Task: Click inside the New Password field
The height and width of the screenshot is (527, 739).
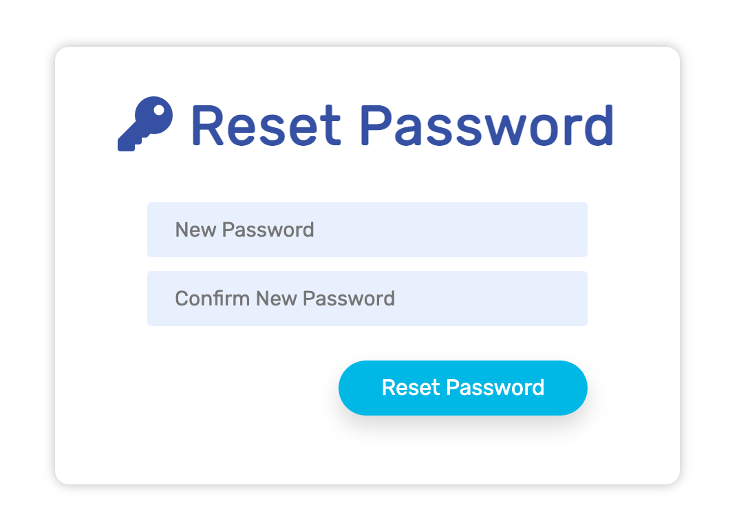Action: pyautogui.click(x=367, y=230)
